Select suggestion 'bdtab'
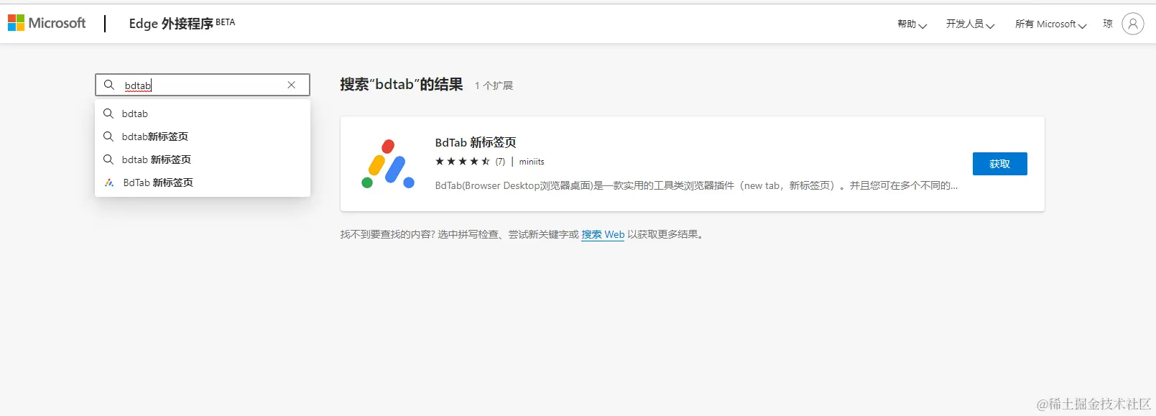The height and width of the screenshot is (416, 1156). (203, 114)
